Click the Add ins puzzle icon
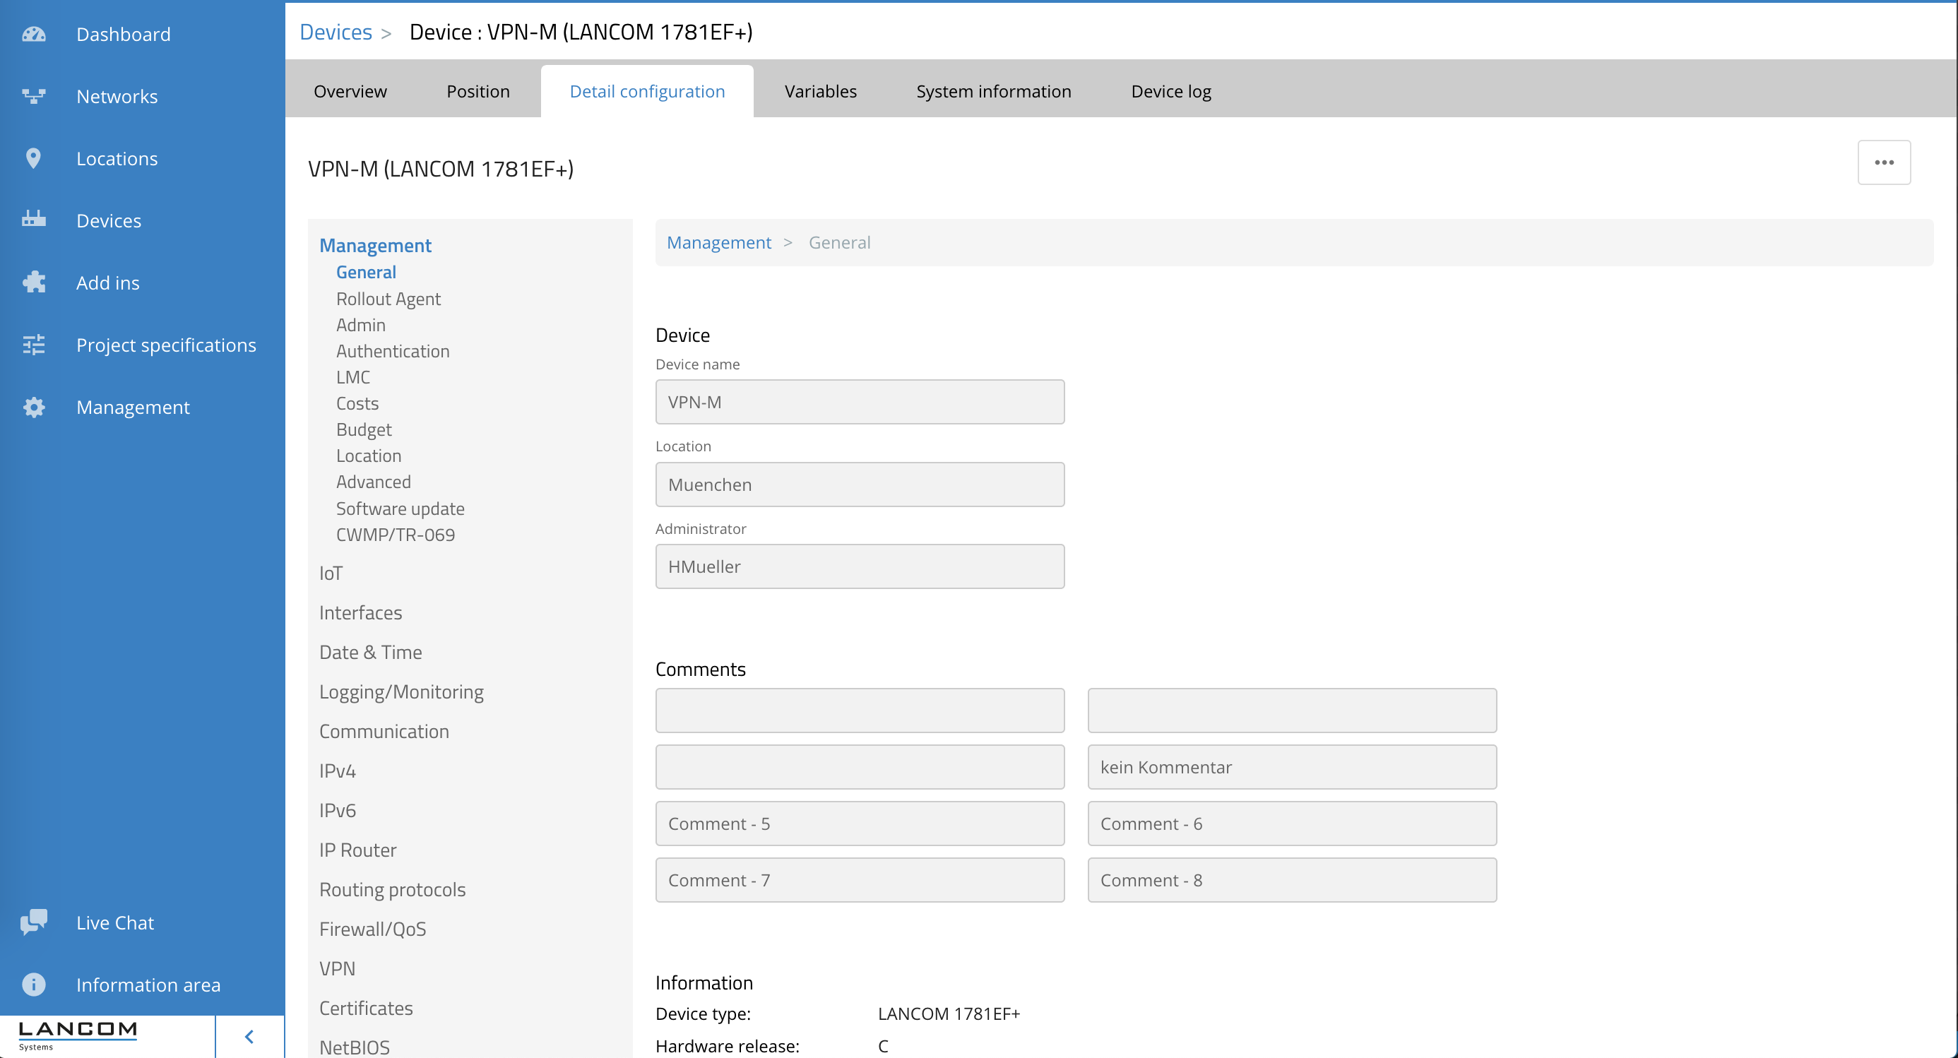The width and height of the screenshot is (1958, 1058). click(x=33, y=282)
